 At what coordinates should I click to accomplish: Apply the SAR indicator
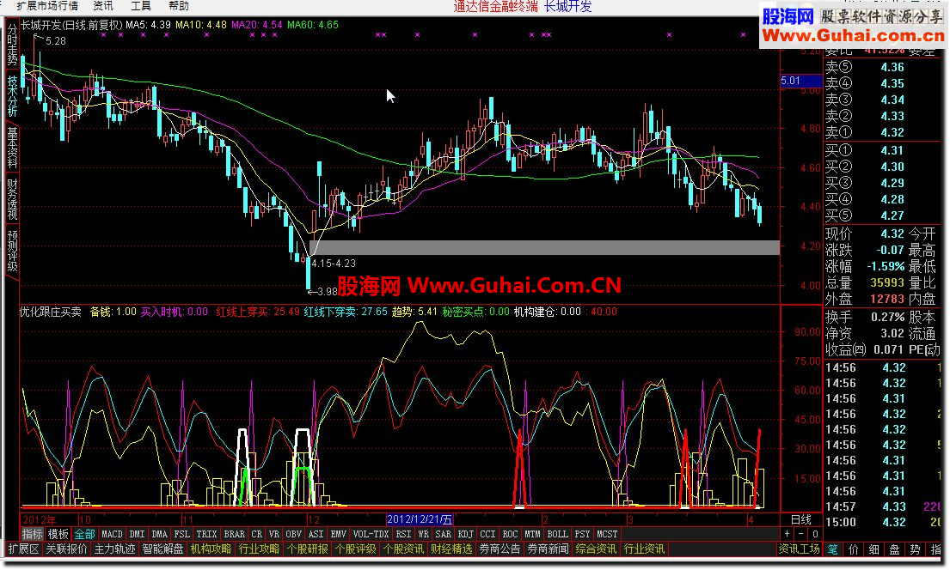[444, 534]
